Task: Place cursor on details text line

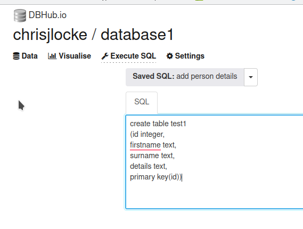Action: (149, 166)
